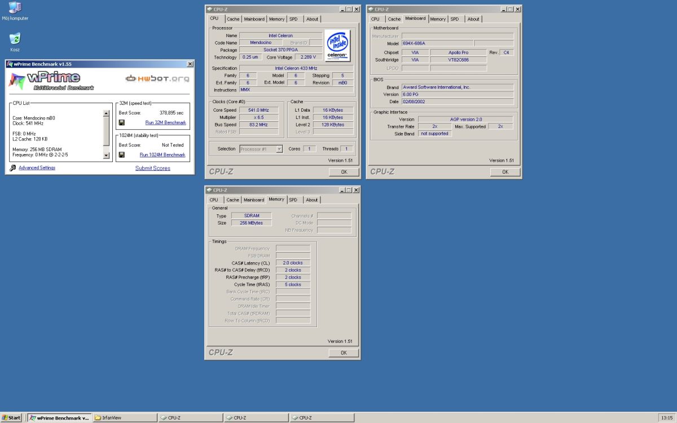Open About tab in CPU-Z Memory window

(x=312, y=200)
